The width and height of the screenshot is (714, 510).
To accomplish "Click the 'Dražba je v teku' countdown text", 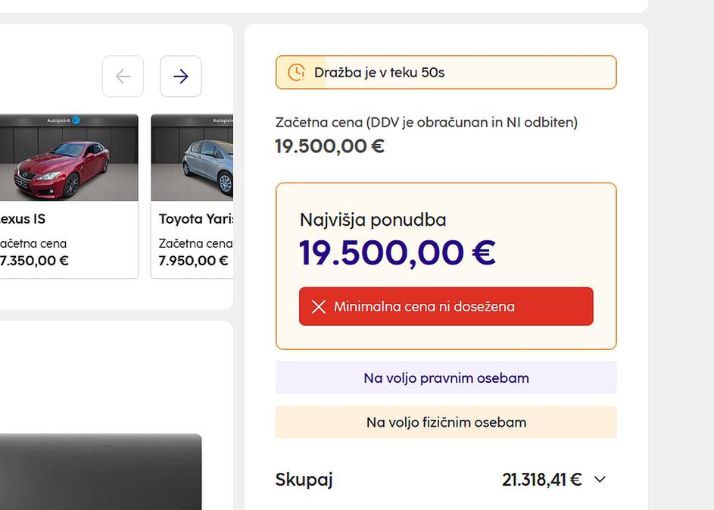I will tap(379, 73).
